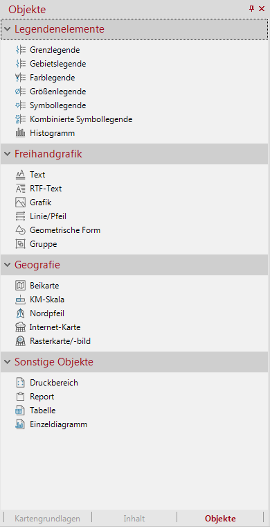Select the Grenzlegende icon

(21, 50)
